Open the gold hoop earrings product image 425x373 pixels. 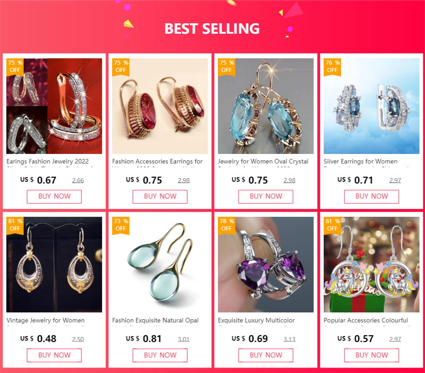54,106
